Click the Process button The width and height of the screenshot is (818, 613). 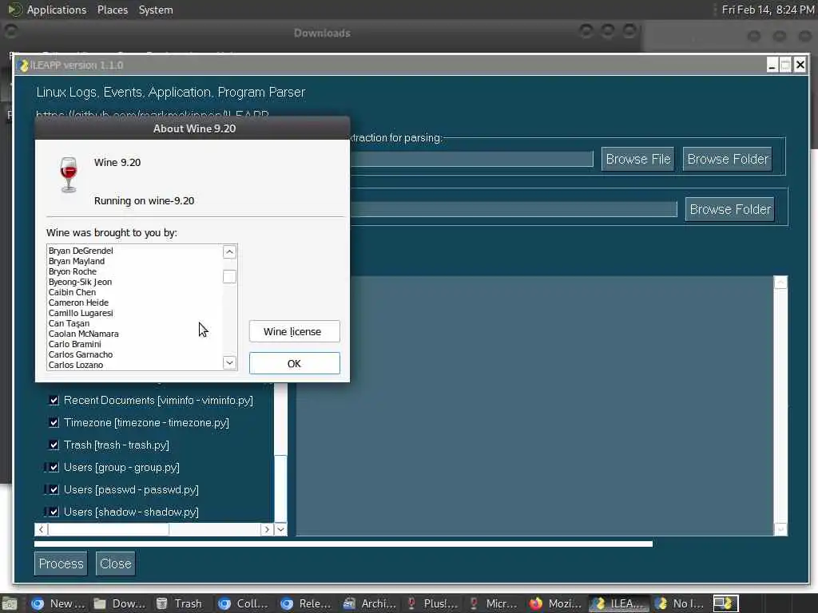coord(61,564)
